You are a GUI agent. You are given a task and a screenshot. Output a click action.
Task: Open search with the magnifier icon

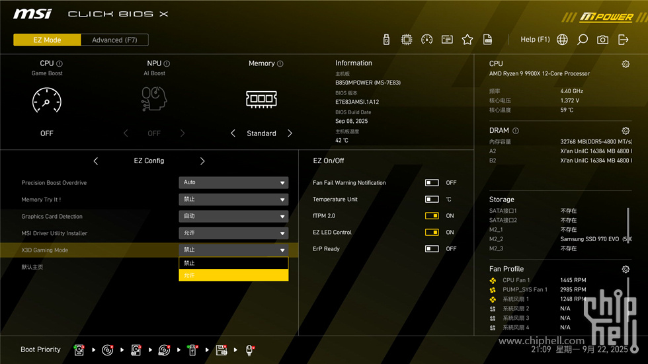(583, 40)
